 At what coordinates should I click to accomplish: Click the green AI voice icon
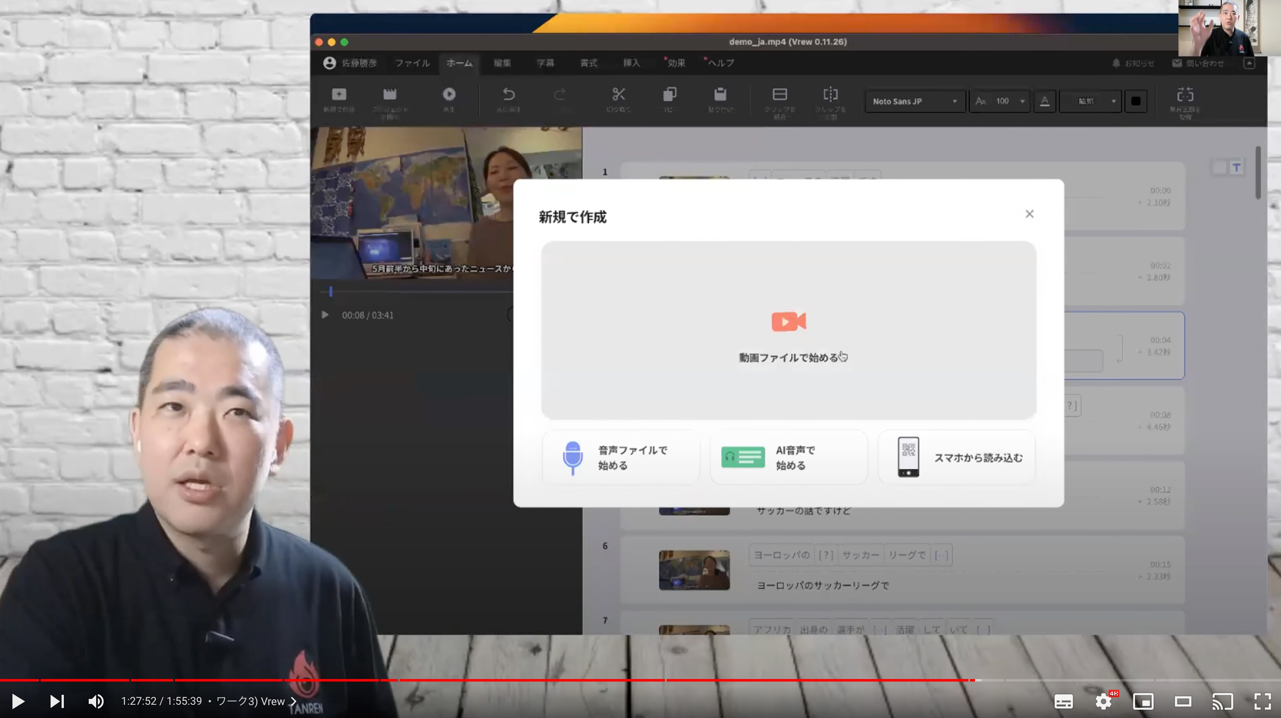click(x=743, y=457)
